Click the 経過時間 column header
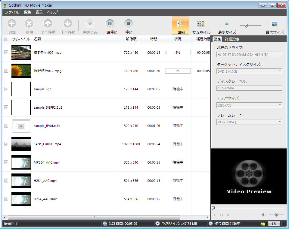The width and height of the screenshot is (289, 229). point(201,39)
